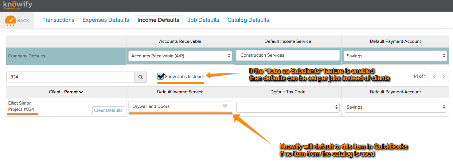The width and height of the screenshot is (453, 162).
Task: Switch to Catalog Defaults tab
Action: coord(248,20)
